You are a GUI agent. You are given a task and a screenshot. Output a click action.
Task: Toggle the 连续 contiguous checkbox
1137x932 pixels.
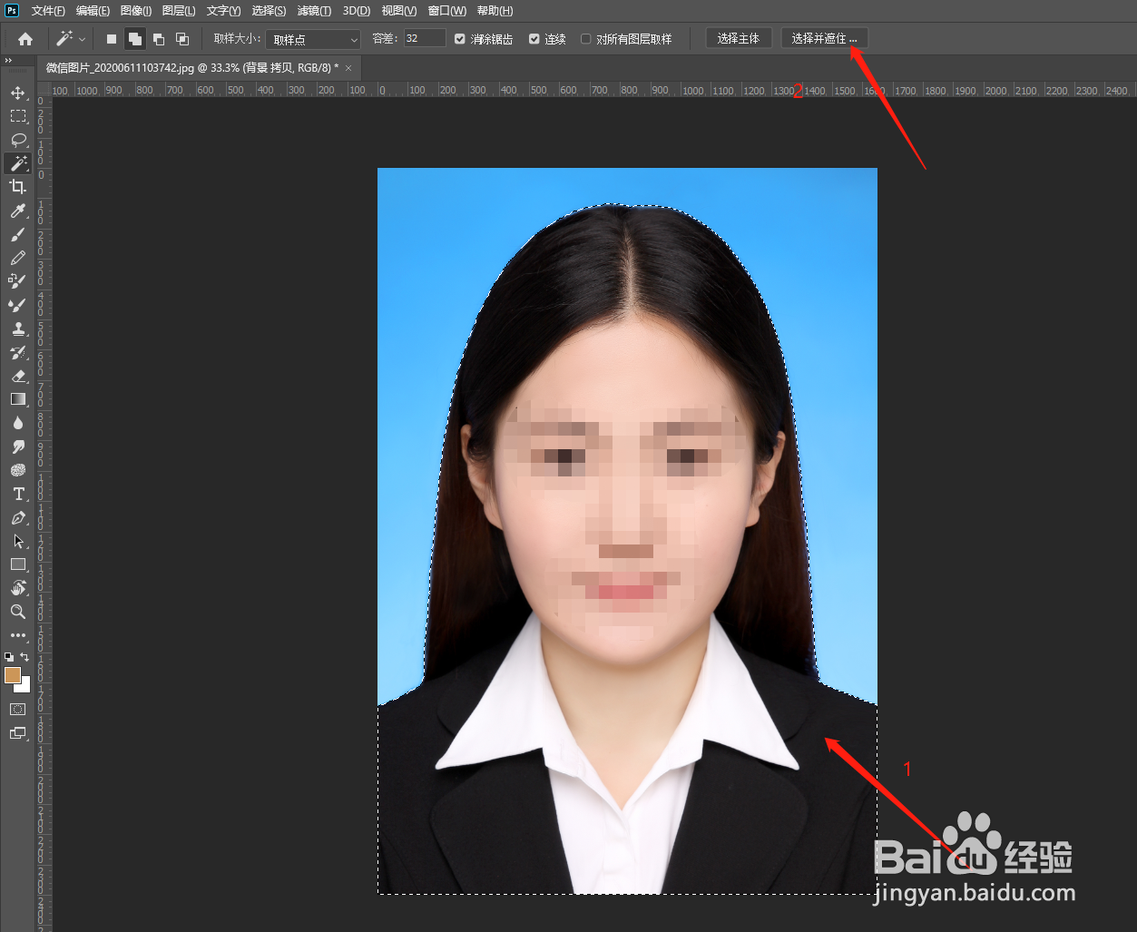click(x=534, y=39)
